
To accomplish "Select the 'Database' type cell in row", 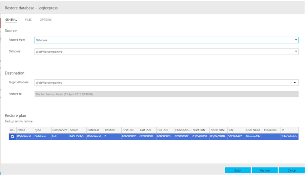I will pos(43,136).
